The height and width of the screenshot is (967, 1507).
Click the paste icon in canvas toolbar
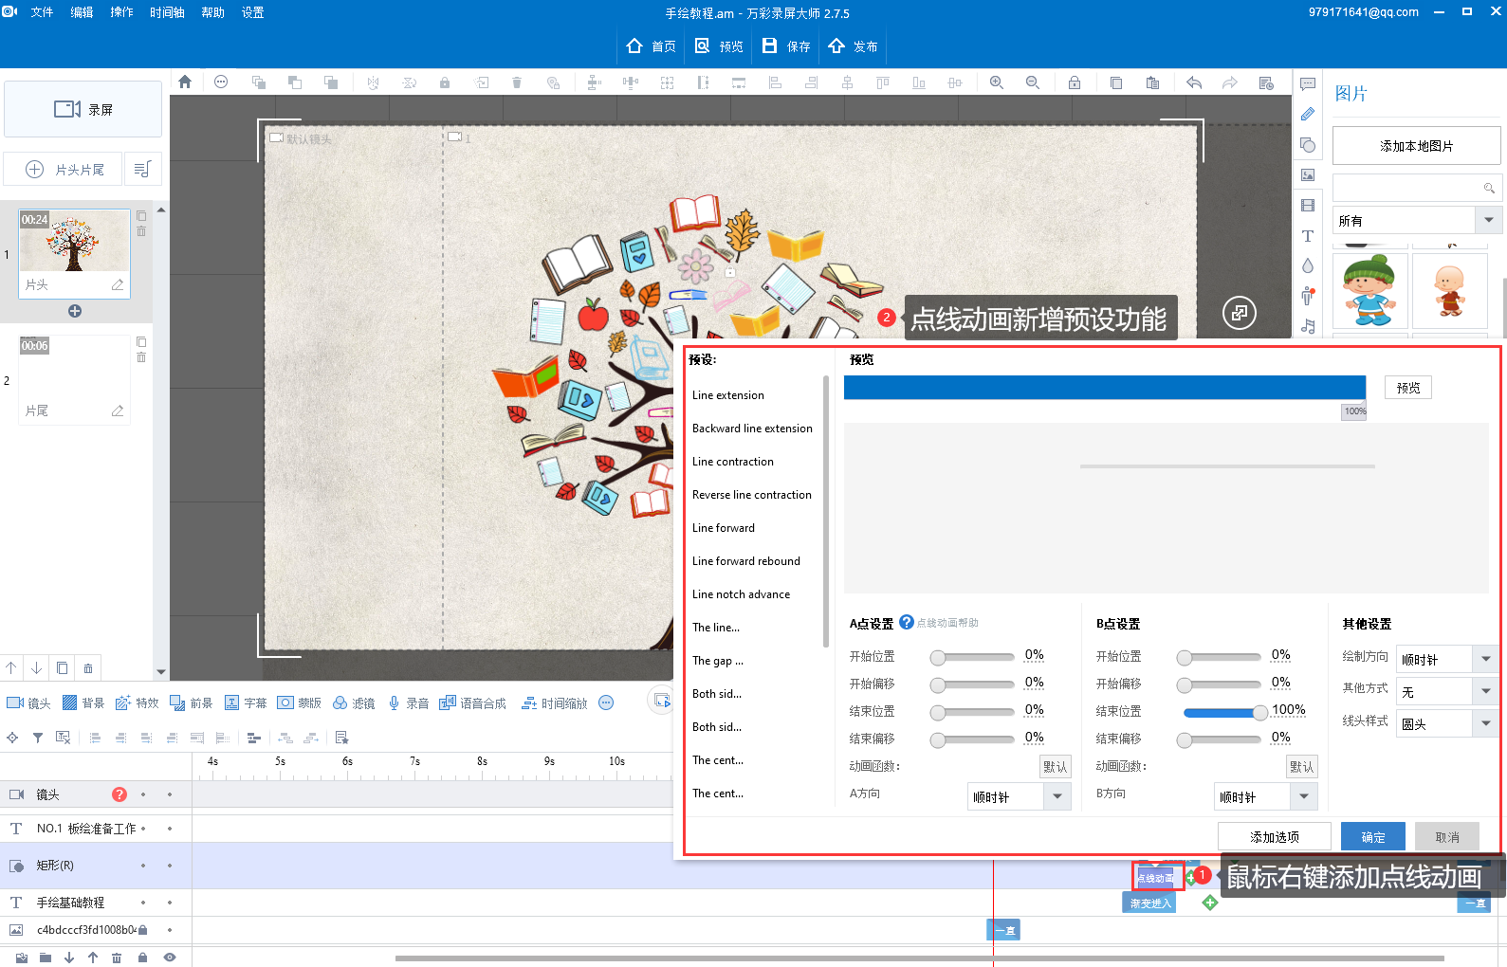[x=1152, y=82]
